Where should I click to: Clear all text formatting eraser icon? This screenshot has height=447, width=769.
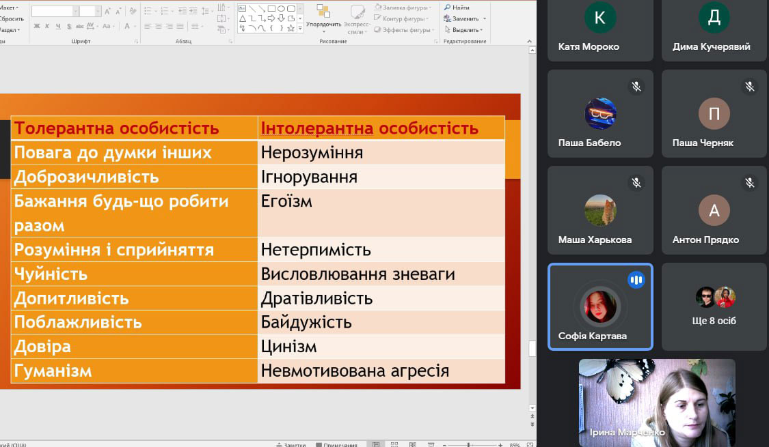133,12
